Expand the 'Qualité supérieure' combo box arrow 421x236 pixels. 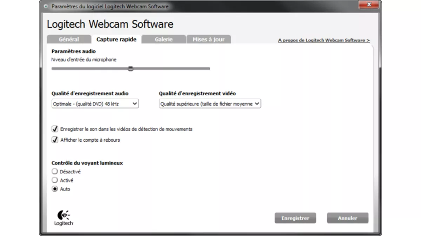(257, 103)
